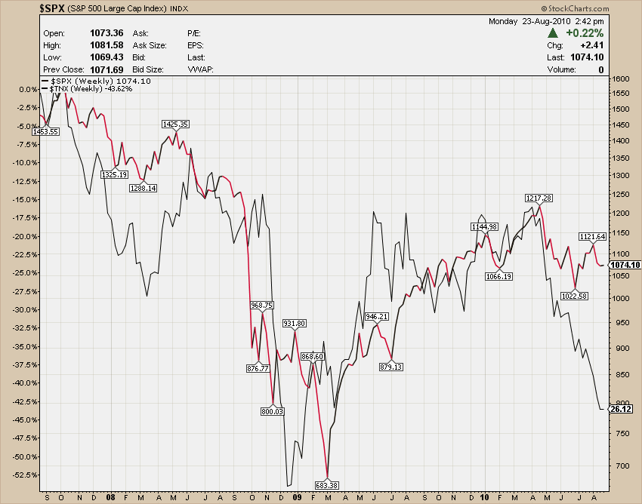Click the Monday 23-Aug-2010 date stamp
The image size is (642, 504).
pos(536,21)
